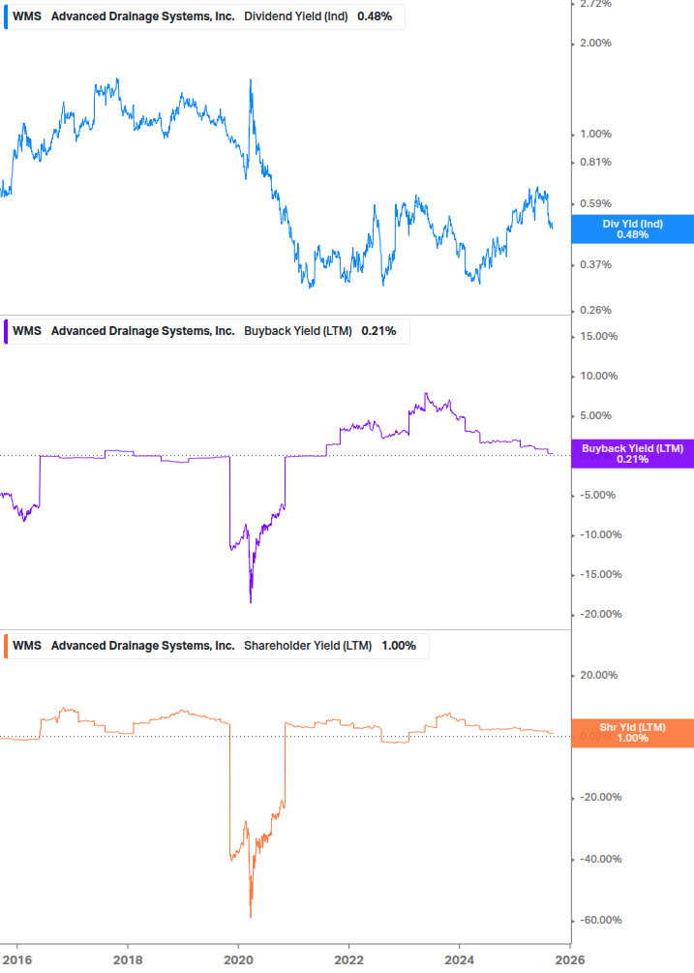The width and height of the screenshot is (694, 973).
Task: Click the -60.00% tick on shareholder yield axis
Action: [600, 921]
